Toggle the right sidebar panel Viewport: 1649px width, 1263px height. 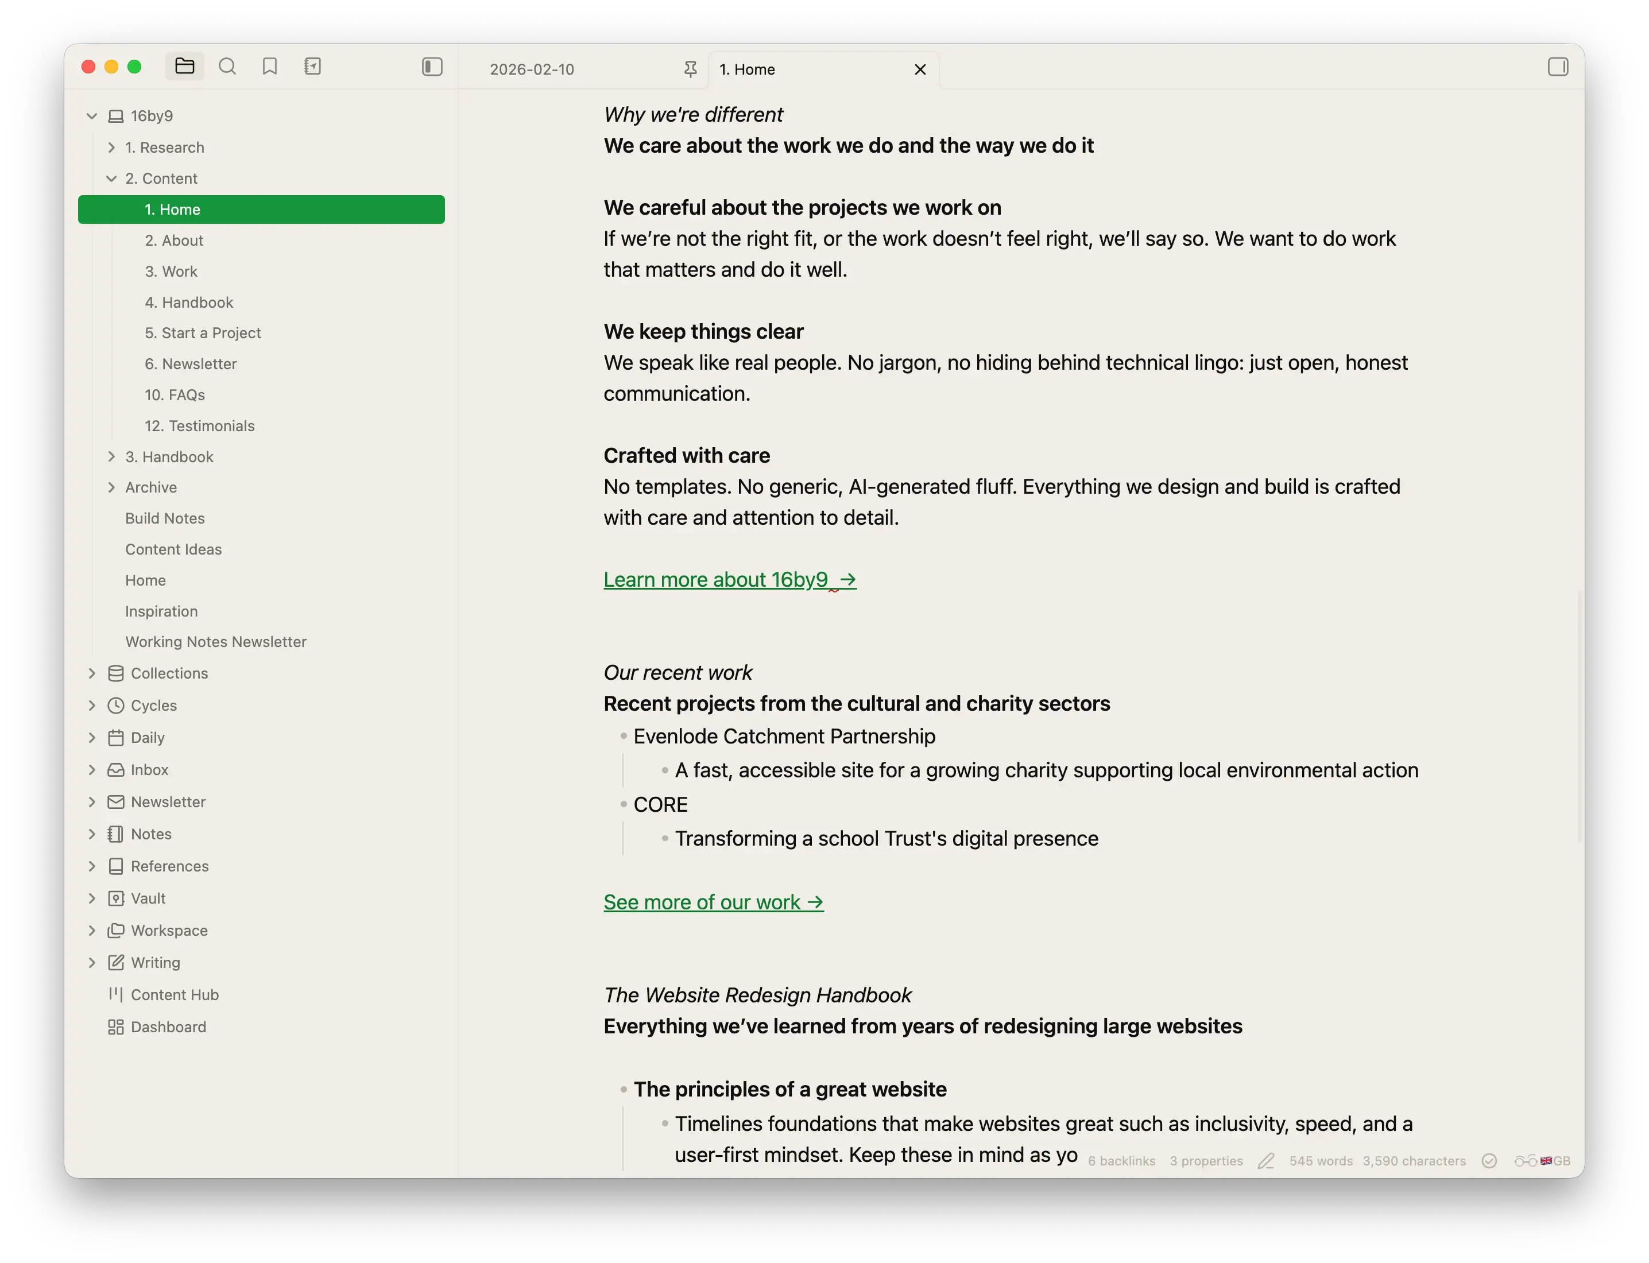coord(1558,67)
